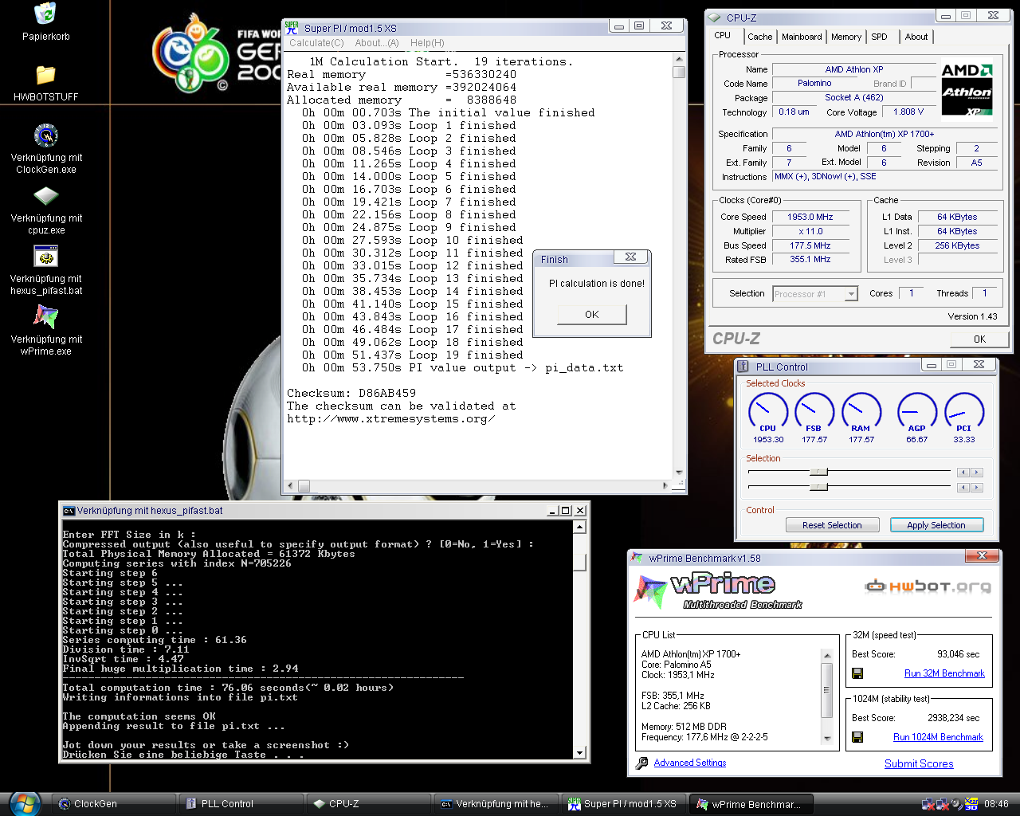Click the lower Selection slider thumb in PLL Control

(x=818, y=487)
